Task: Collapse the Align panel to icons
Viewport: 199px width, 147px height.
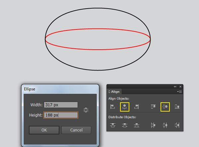Action: [x=175, y=86]
